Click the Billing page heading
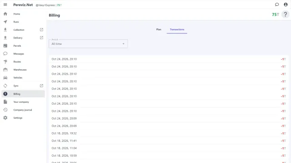This screenshot has height=163, width=291. pyautogui.click(x=55, y=15)
